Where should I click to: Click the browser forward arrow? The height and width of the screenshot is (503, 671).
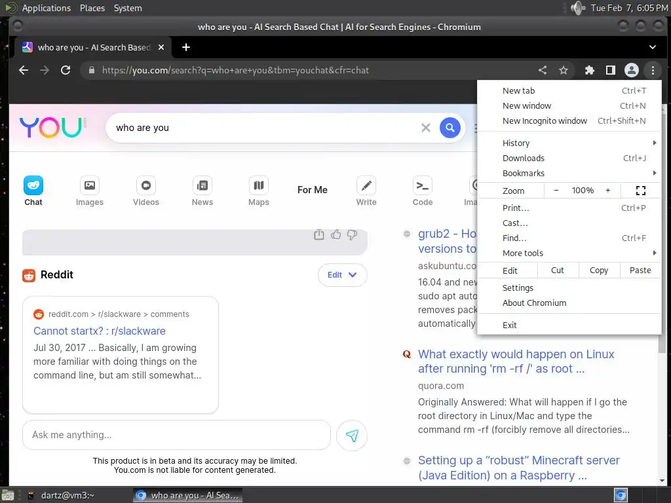pyautogui.click(x=45, y=70)
